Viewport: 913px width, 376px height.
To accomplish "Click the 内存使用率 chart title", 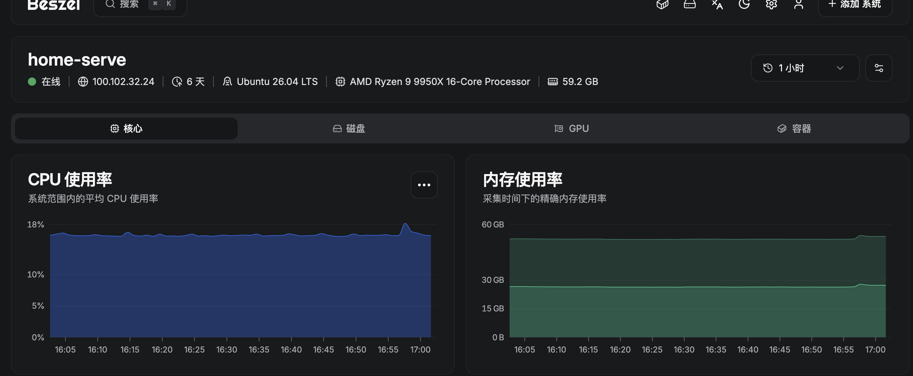I will pos(523,180).
